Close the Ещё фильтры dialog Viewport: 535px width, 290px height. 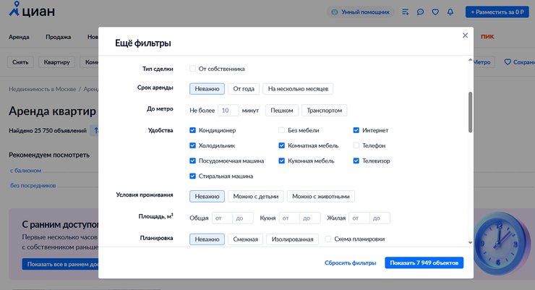tap(465, 35)
